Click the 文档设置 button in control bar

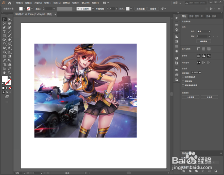pyautogui.click(x=141, y=9)
